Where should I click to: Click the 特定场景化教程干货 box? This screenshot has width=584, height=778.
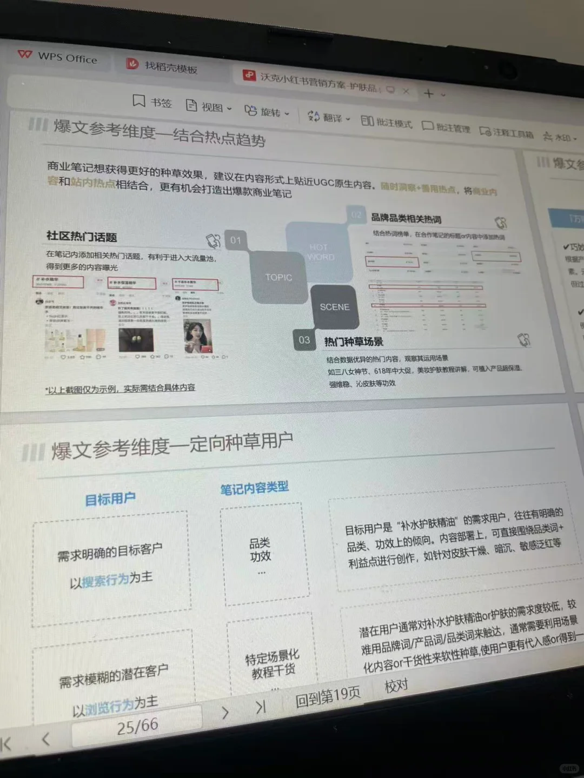[x=272, y=663]
